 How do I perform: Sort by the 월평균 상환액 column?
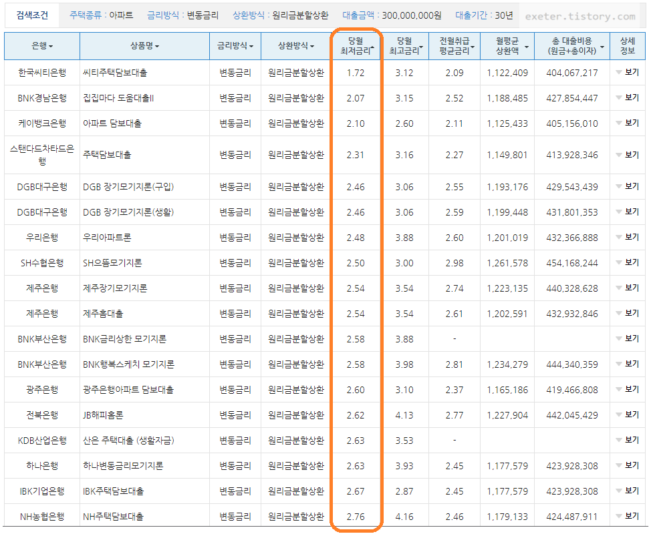click(x=507, y=46)
